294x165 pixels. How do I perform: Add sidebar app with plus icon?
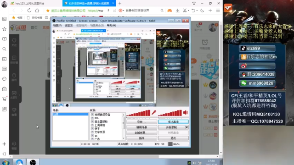tap(4, 144)
